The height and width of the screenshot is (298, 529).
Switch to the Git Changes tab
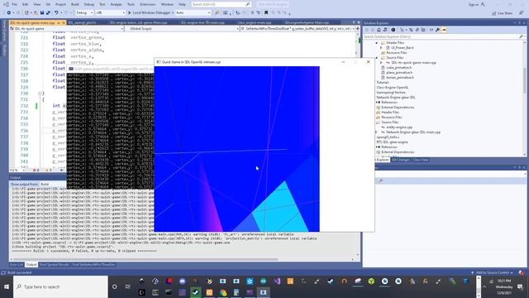pos(400,160)
